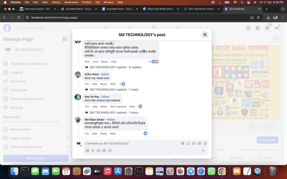Click See response under Nay On Ray
Viewport: 287px width, 179px height.
pyautogui.click(x=118, y=107)
